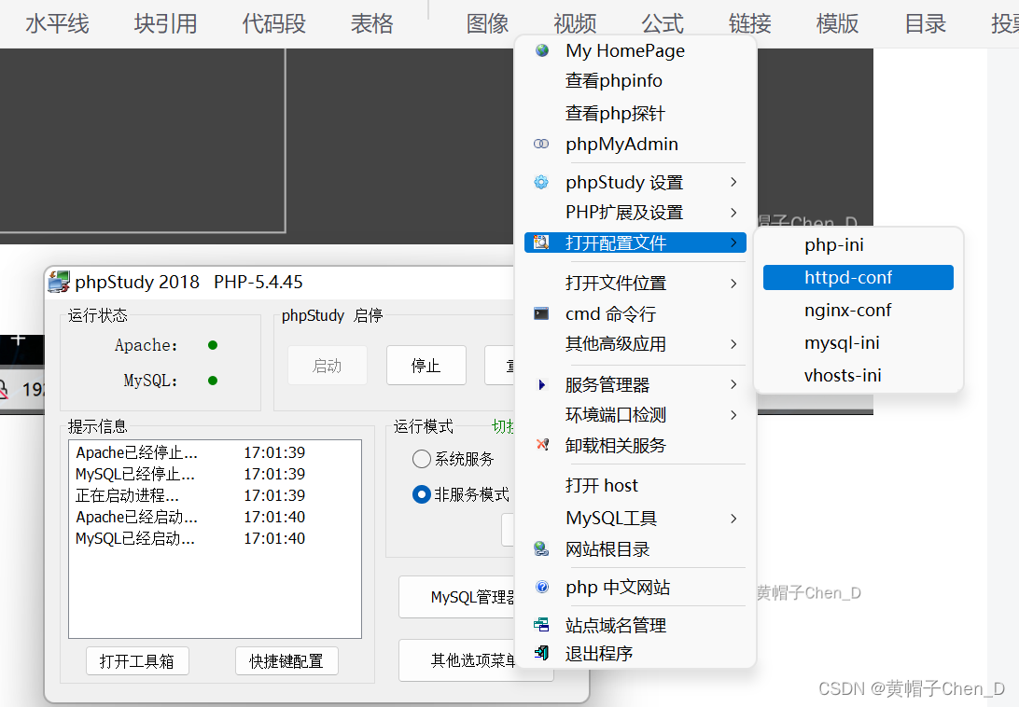Click 链接 in the editor toolbar

(750, 24)
